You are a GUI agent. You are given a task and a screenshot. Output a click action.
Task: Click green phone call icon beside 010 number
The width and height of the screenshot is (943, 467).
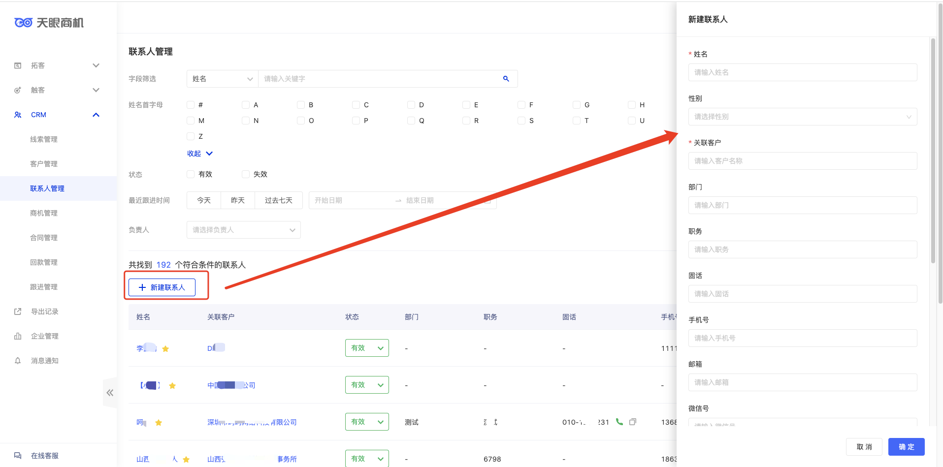[619, 422]
